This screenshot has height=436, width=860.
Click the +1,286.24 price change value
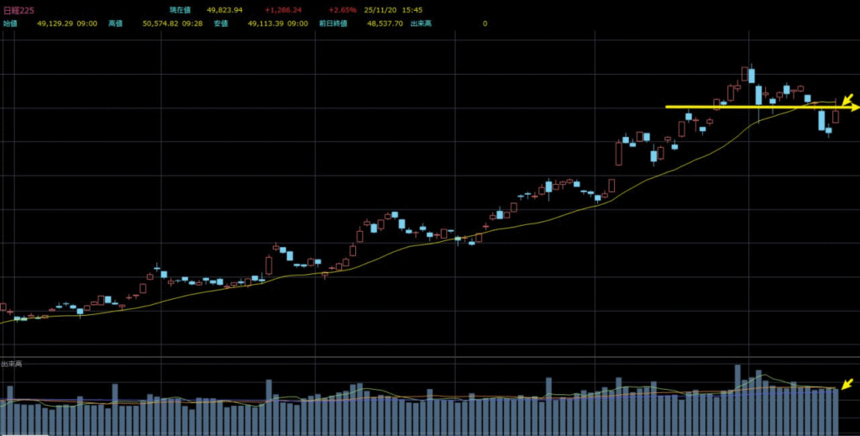[282, 10]
